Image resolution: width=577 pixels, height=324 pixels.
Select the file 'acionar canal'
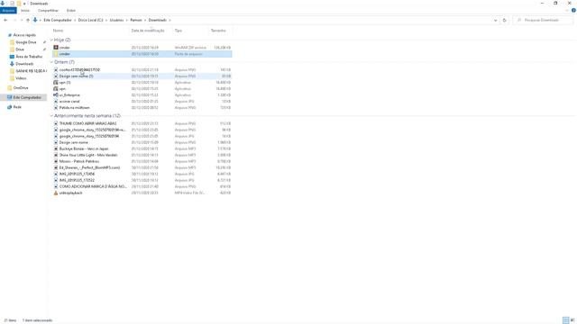(x=69, y=102)
